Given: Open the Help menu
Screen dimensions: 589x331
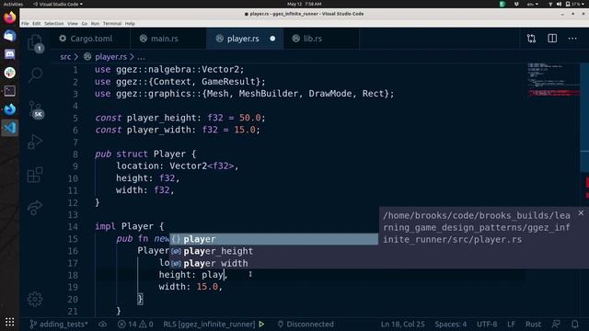Looking at the screenshot, I should point(130,24).
